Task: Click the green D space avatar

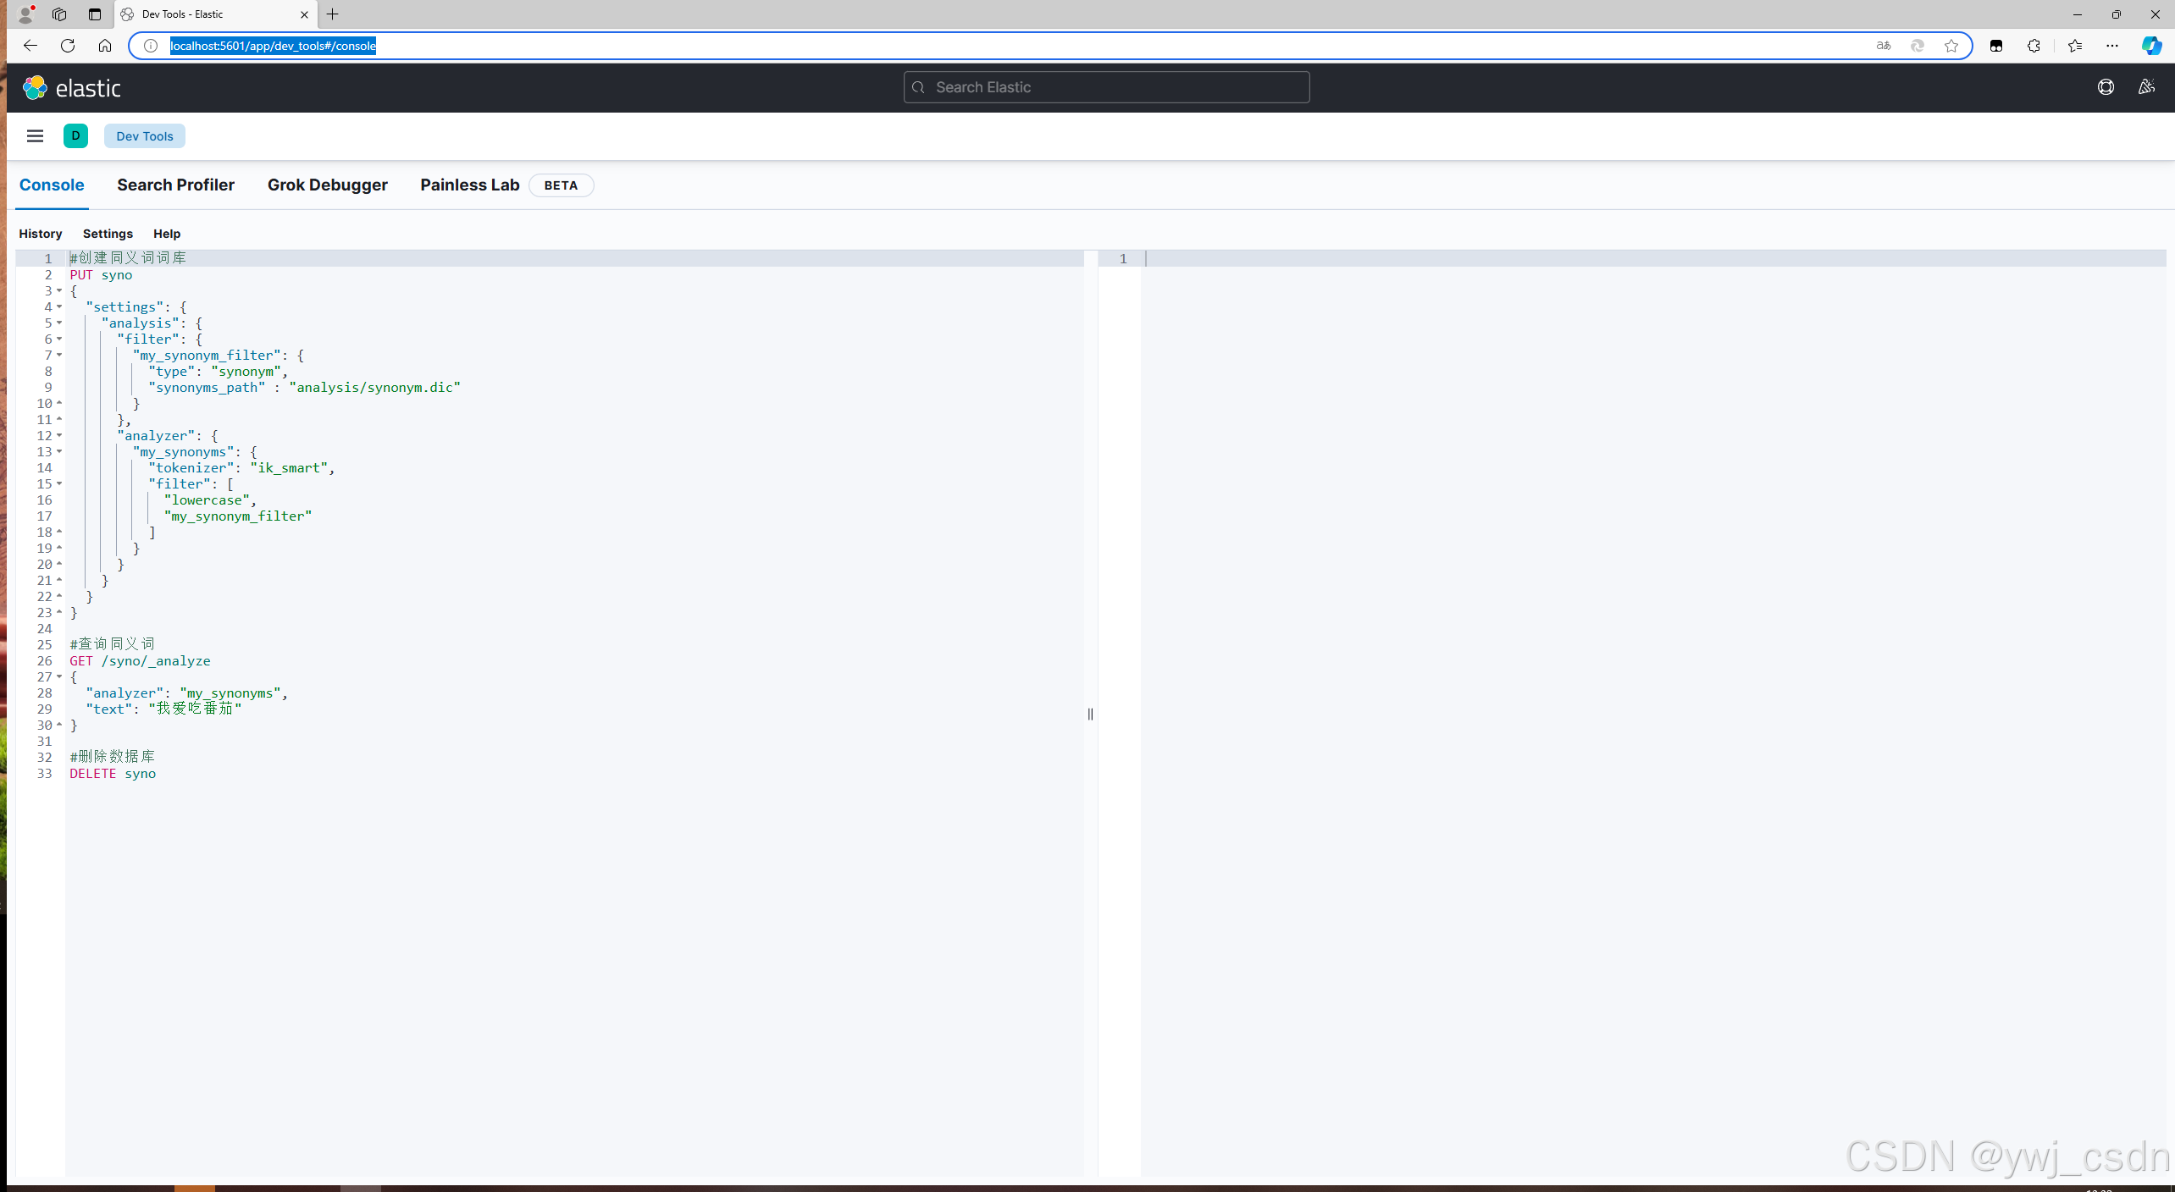Action: point(75,136)
